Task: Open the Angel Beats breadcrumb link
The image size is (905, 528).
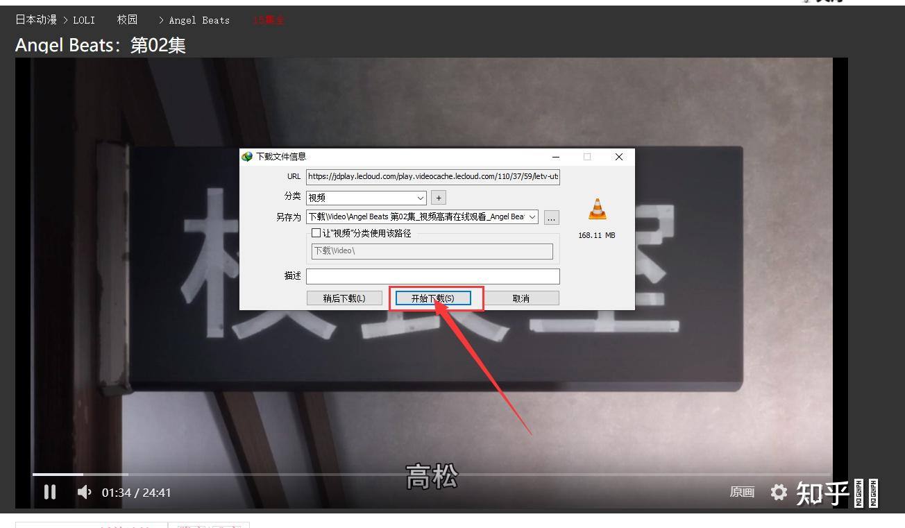Action: [x=199, y=20]
